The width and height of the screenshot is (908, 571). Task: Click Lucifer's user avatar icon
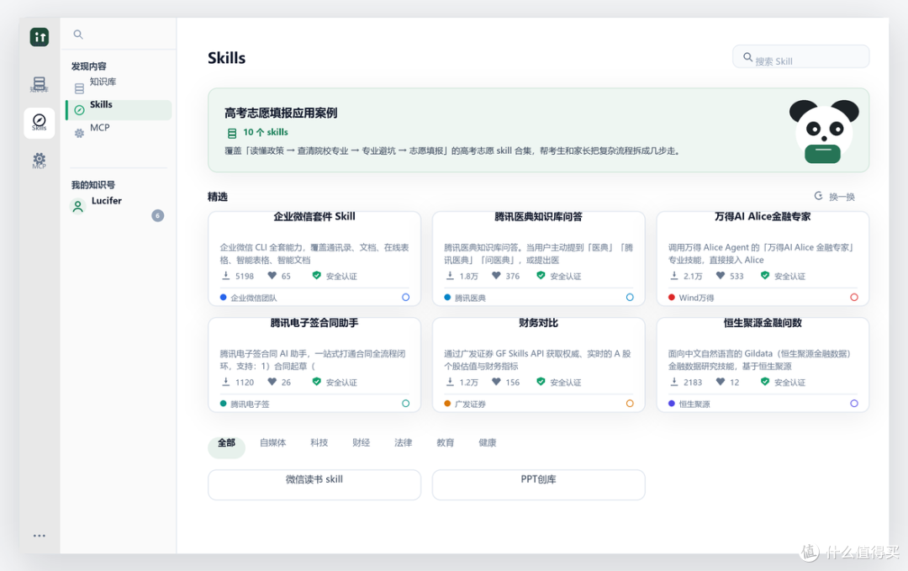[77, 206]
